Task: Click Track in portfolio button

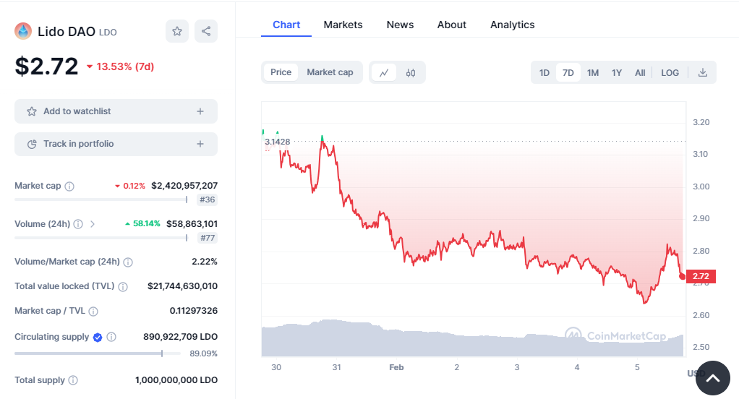Action: pyautogui.click(x=116, y=144)
